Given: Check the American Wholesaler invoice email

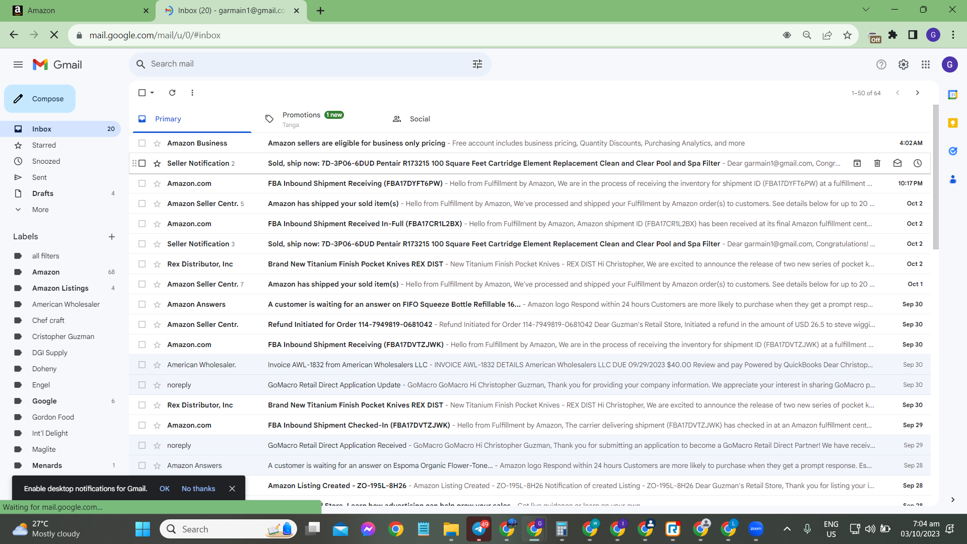Looking at the screenshot, I should coord(142,365).
